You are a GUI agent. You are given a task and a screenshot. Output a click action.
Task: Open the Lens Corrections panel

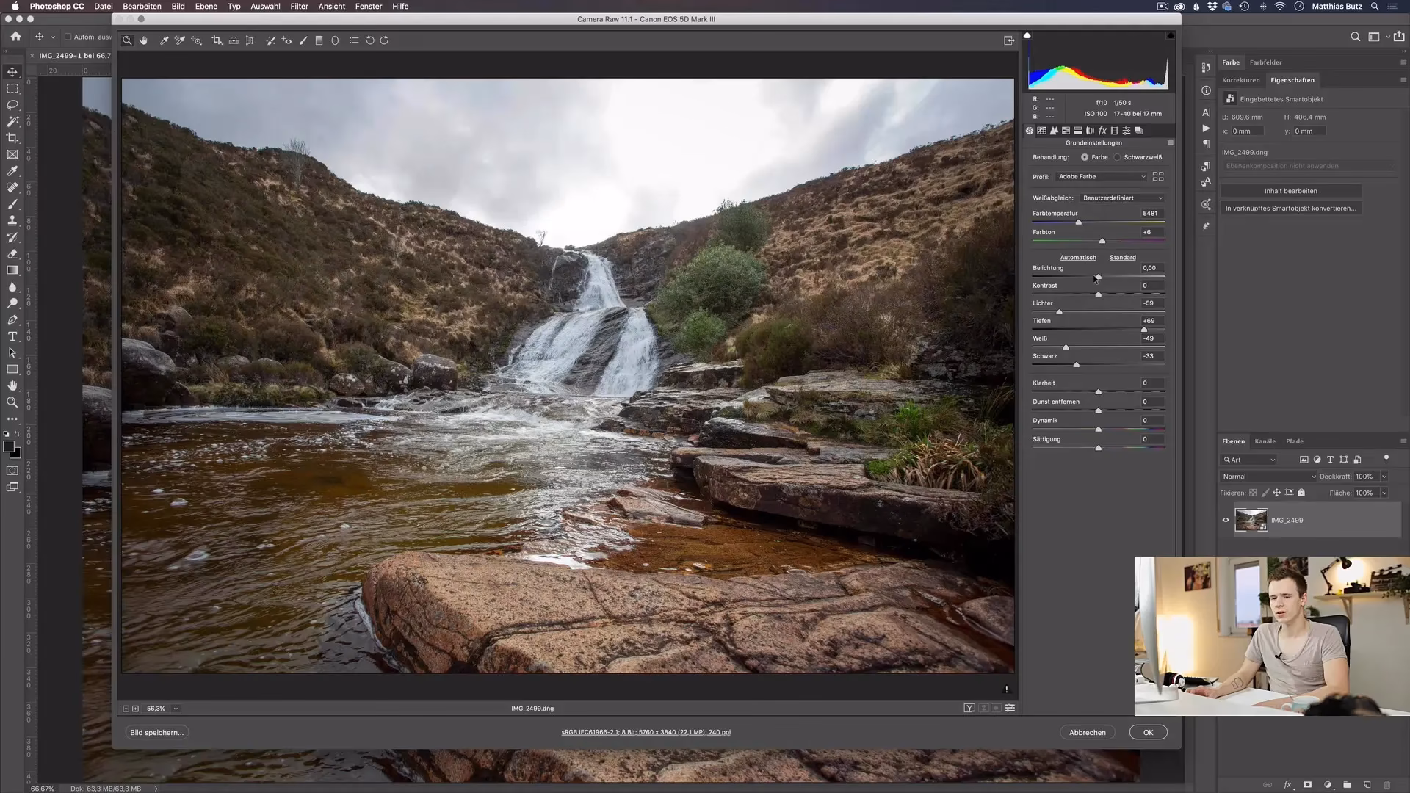(1090, 131)
